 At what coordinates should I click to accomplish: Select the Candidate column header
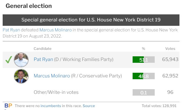[42, 49]
